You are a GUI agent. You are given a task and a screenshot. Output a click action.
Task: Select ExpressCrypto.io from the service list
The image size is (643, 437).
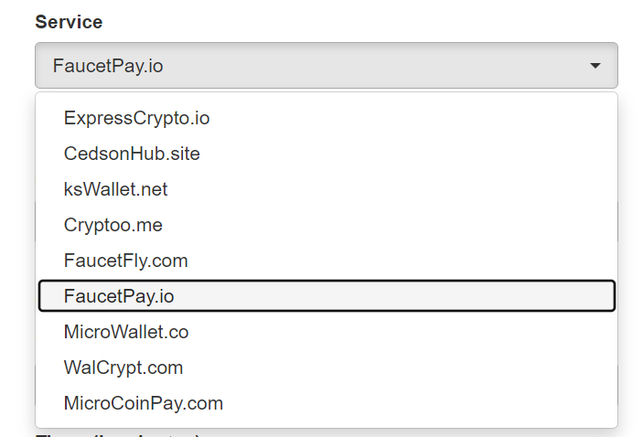(137, 118)
